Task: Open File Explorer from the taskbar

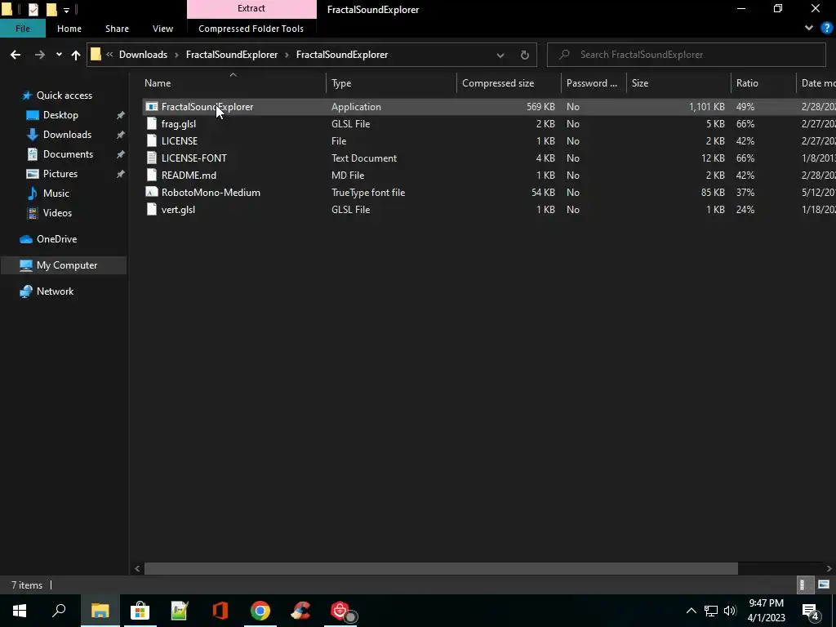Action: [x=100, y=611]
